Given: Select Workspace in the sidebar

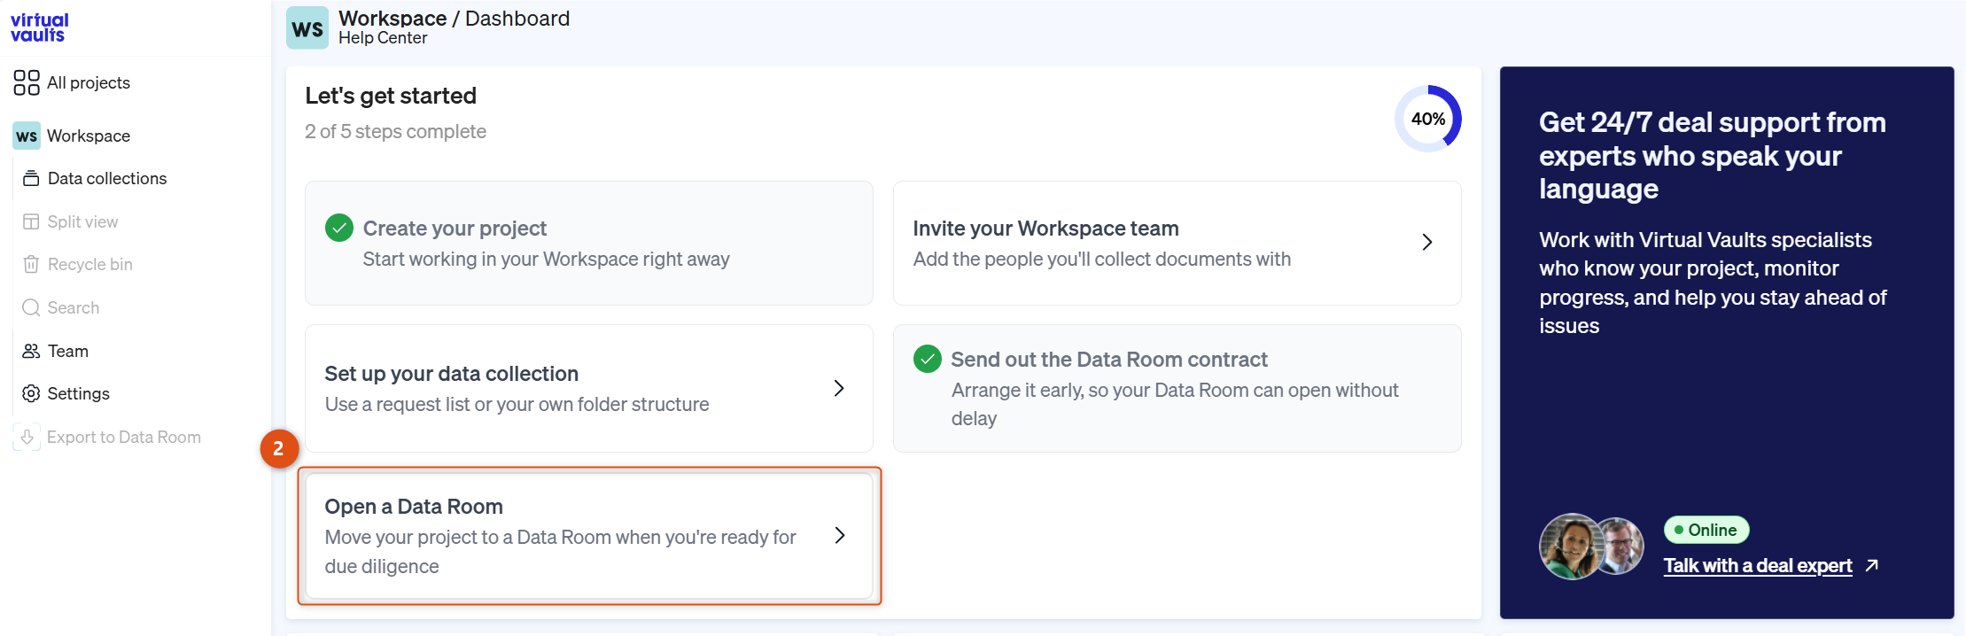Looking at the screenshot, I should click(x=89, y=136).
